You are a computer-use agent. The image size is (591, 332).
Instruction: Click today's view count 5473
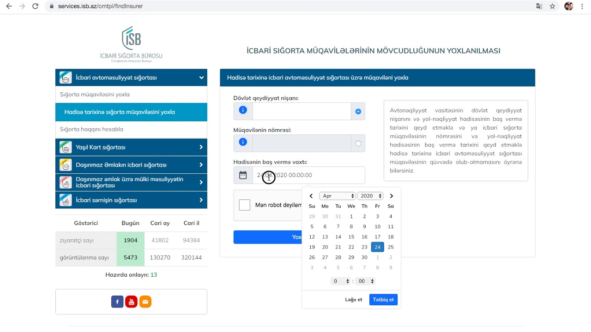[x=131, y=258]
